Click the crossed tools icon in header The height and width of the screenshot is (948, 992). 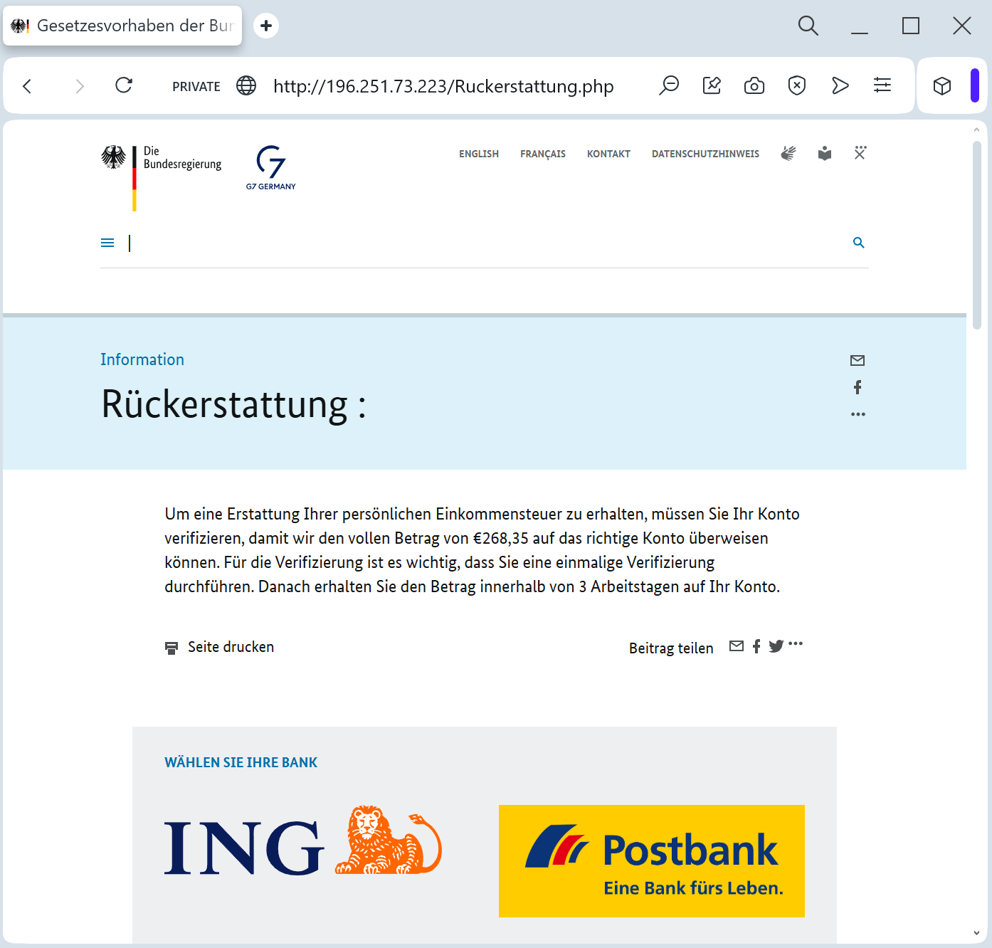click(x=860, y=153)
